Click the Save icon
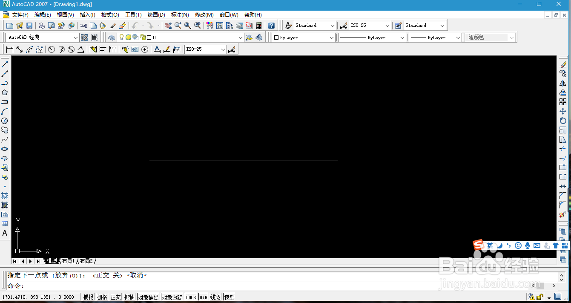 coord(29,26)
